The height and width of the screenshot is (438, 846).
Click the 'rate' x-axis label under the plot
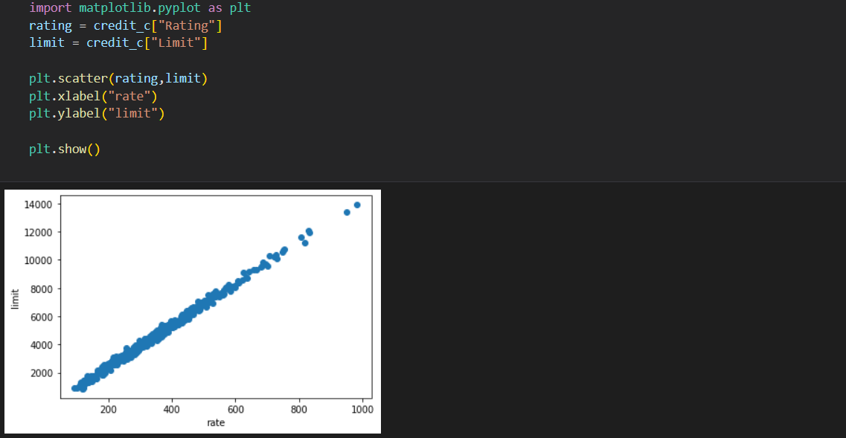click(x=216, y=423)
